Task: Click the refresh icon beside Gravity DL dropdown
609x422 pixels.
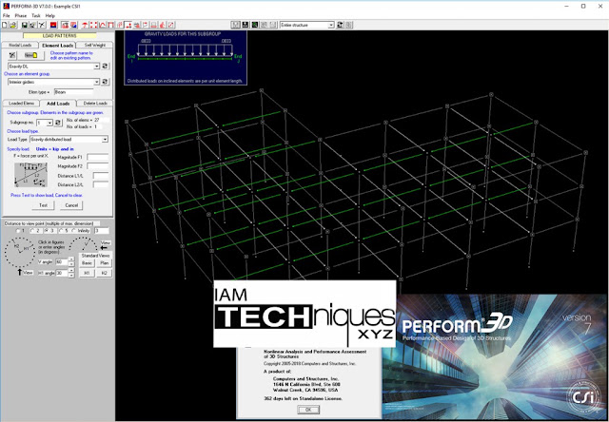Action: pos(105,67)
